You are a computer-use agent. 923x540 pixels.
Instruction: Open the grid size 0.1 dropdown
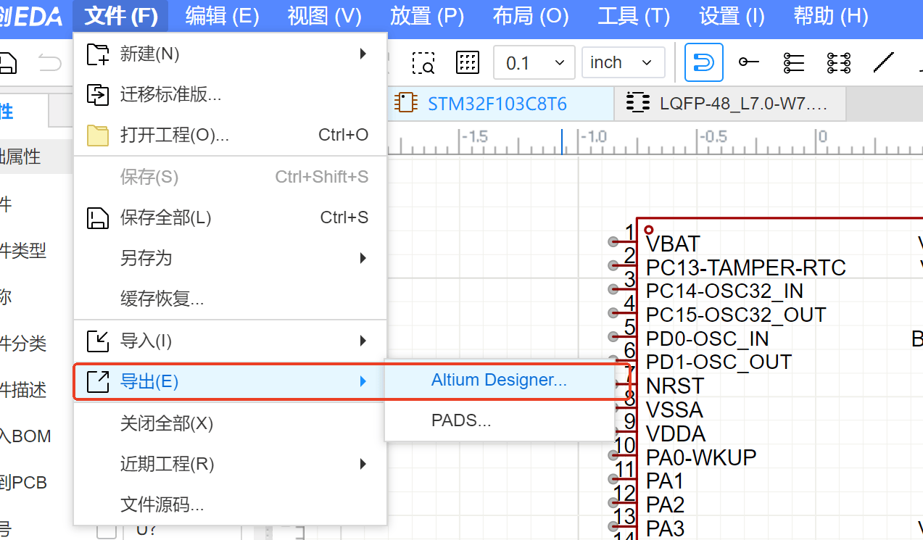534,62
